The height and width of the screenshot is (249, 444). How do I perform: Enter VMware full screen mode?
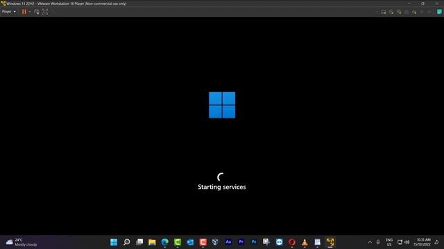[45, 12]
